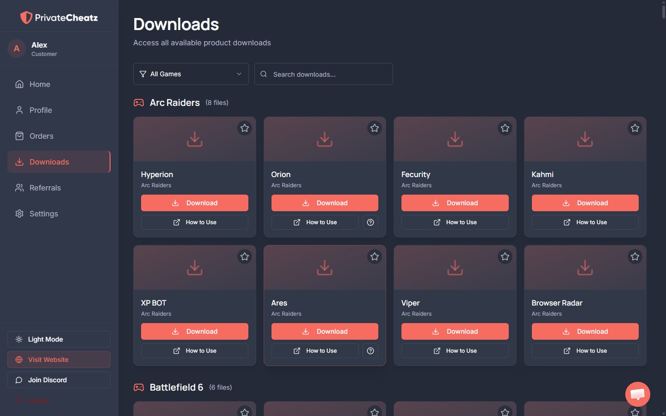Viewport: 666px width, 416px height.
Task: Click the "(6 files)" count label
Action: pos(221,387)
